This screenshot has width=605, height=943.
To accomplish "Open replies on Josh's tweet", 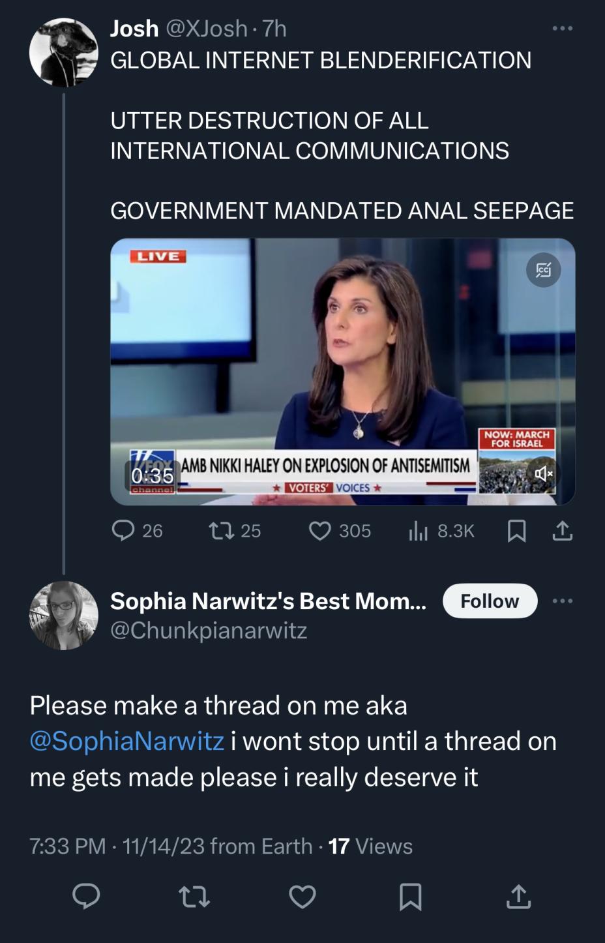I will [137, 531].
